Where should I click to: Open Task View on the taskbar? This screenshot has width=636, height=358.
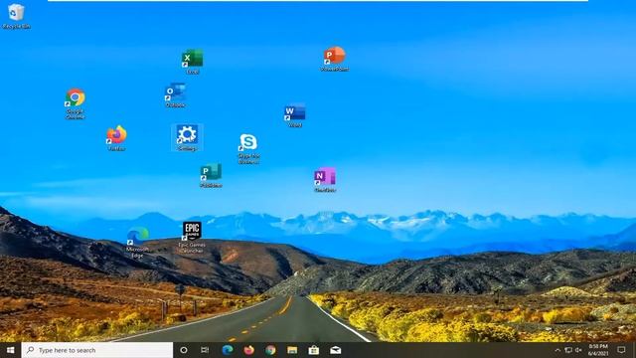point(205,350)
